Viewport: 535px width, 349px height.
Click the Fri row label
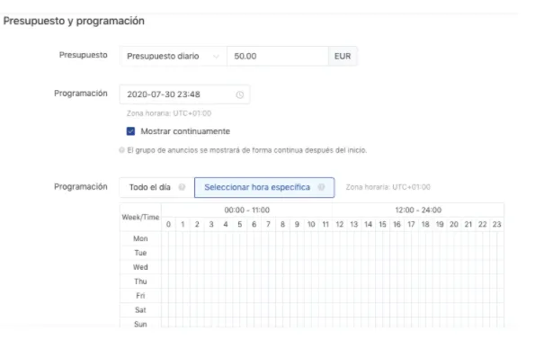point(140,296)
